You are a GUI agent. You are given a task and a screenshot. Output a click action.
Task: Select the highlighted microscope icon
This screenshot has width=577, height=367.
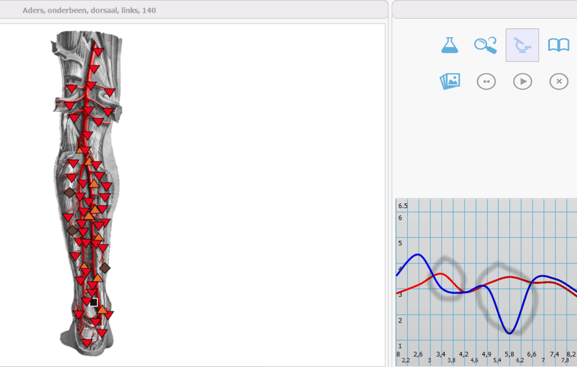pos(522,45)
